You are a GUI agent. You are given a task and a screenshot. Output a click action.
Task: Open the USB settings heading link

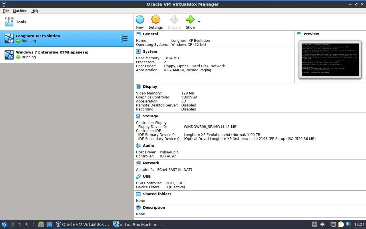tap(147, 176)
